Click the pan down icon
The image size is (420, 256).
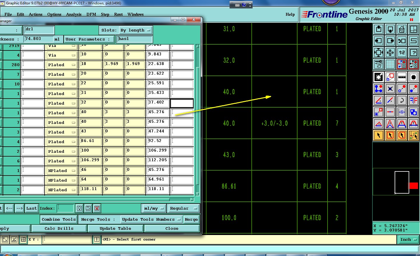(x=390, y=29)
